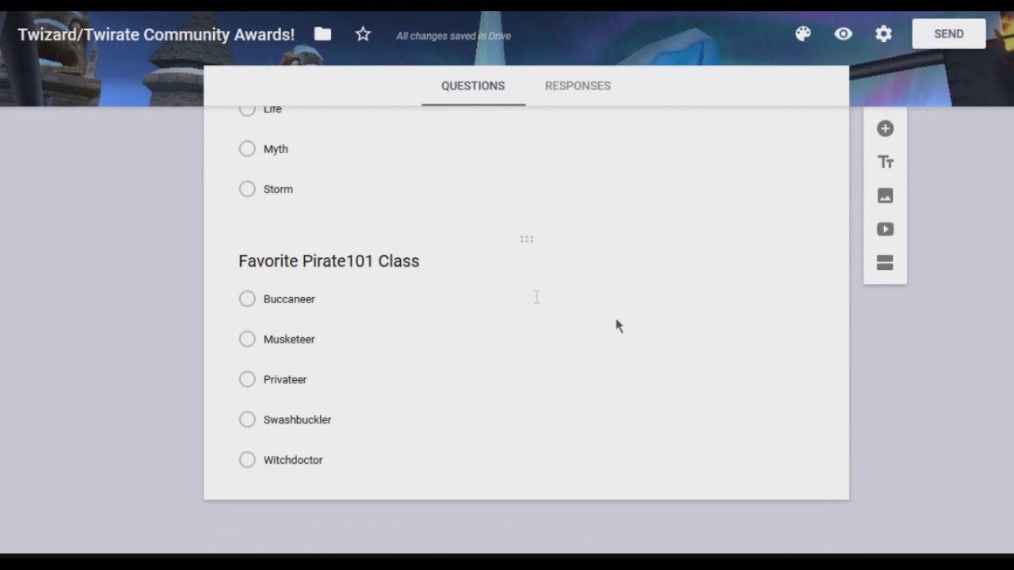Switch to the RESPONSES tab
1014x570 pixels.
[578, 85]
